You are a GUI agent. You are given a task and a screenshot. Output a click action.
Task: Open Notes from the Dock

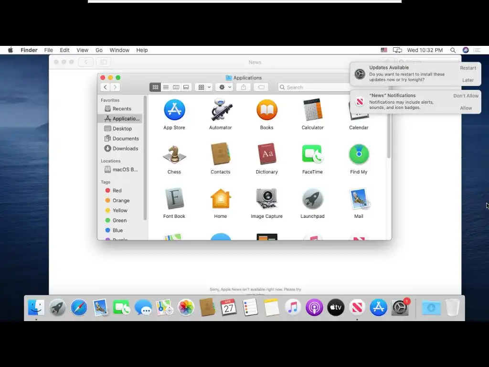(x=271, y=307)
